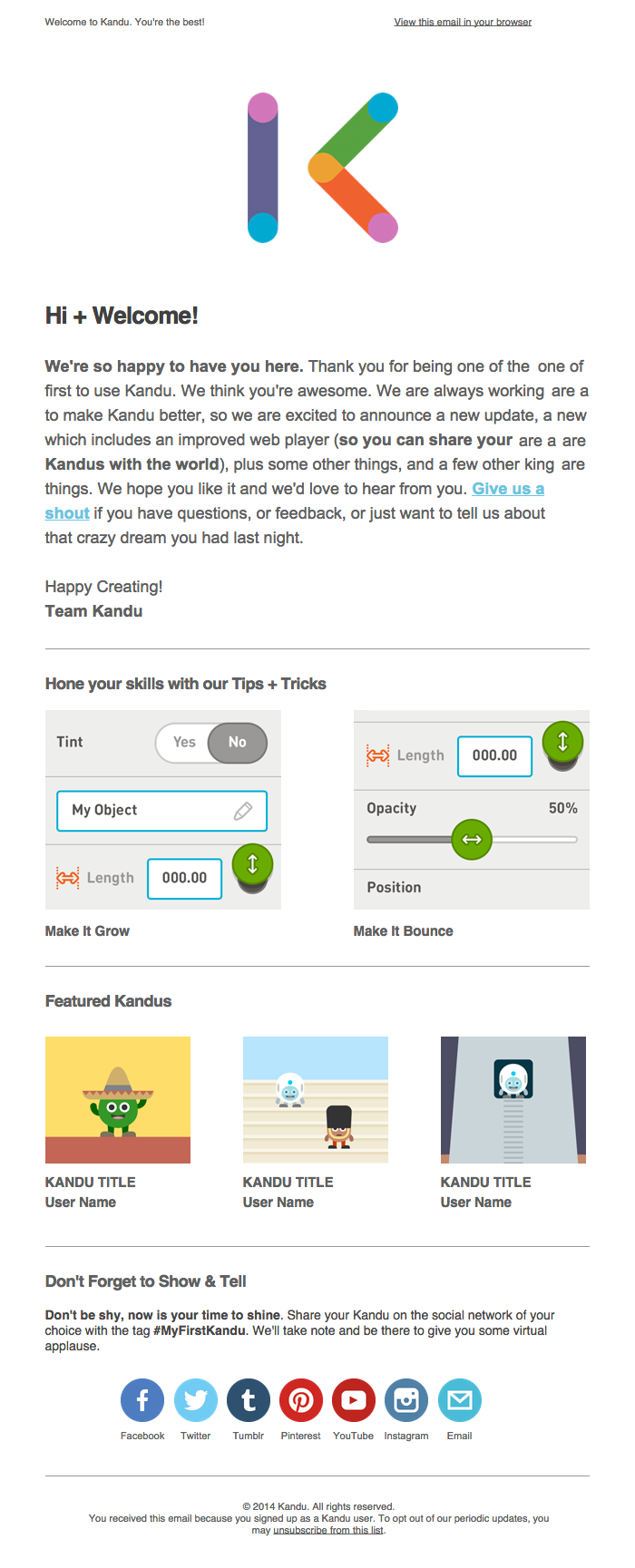The width and height of the screenshot is (635, 1568).
Task: Open View this email in your browser
Action: (463, 22)
